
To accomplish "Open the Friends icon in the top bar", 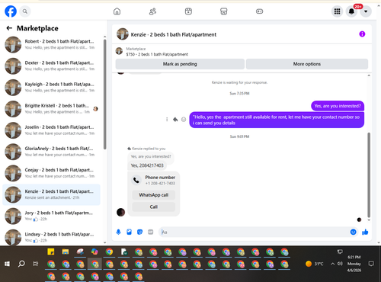I will [152, 11].
